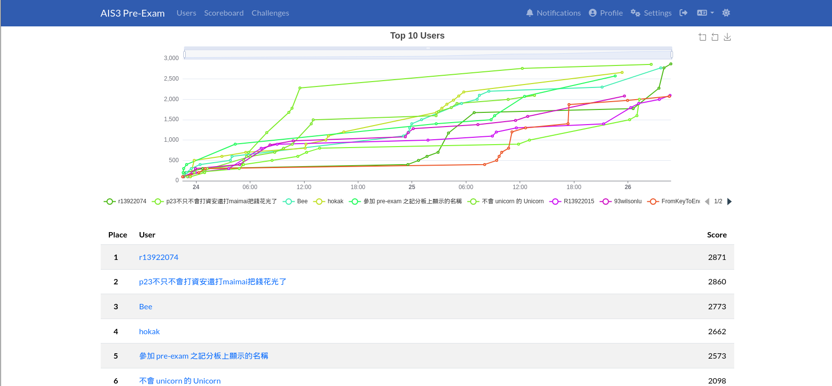Go to previous legend page arrow
832x386 pixels.
707,201
